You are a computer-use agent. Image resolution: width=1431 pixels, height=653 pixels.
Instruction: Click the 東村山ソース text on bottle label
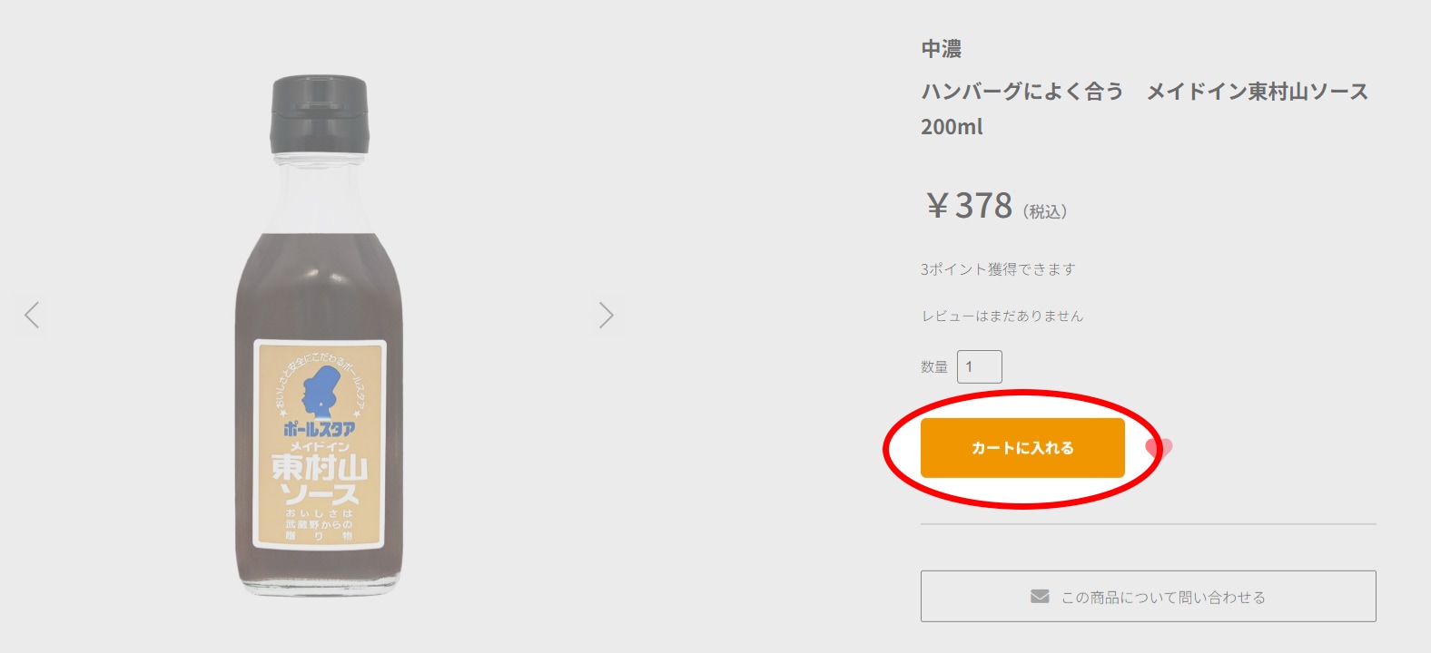320,480
